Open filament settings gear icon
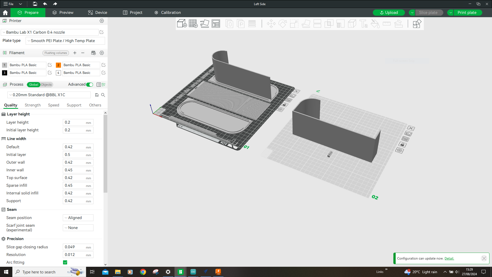Screen dimensions: 492x277 102,53
